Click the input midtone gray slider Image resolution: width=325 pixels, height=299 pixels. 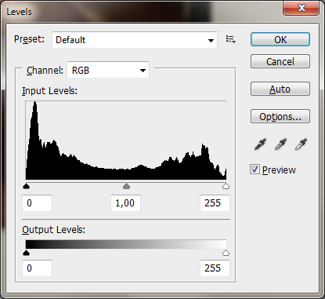tap(126, 186)
